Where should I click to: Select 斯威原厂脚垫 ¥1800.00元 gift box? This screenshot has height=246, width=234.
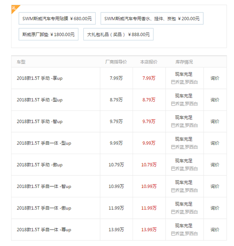click(x=48, y=34)
